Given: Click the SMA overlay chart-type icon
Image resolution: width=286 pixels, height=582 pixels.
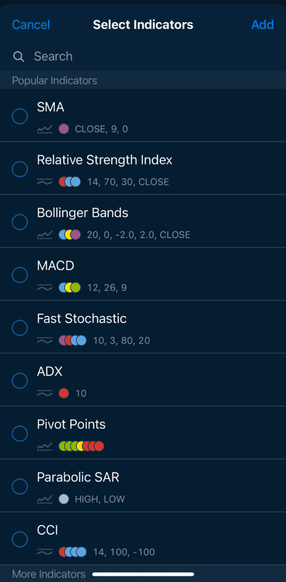Looking at the screenshot, I should (x=44, y=129).
